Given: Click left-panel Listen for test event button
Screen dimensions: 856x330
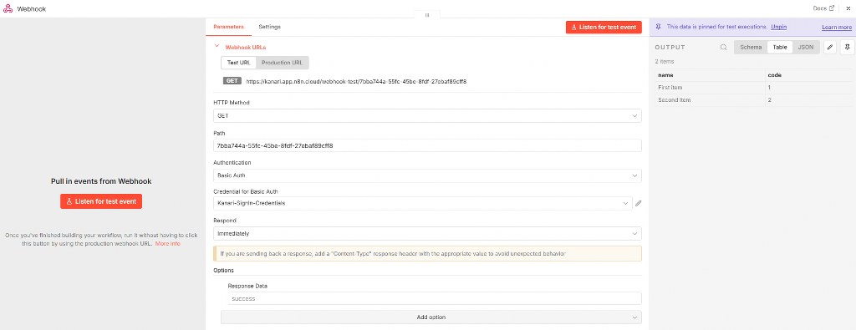Looking at the screenshot, I should point(101,201).
